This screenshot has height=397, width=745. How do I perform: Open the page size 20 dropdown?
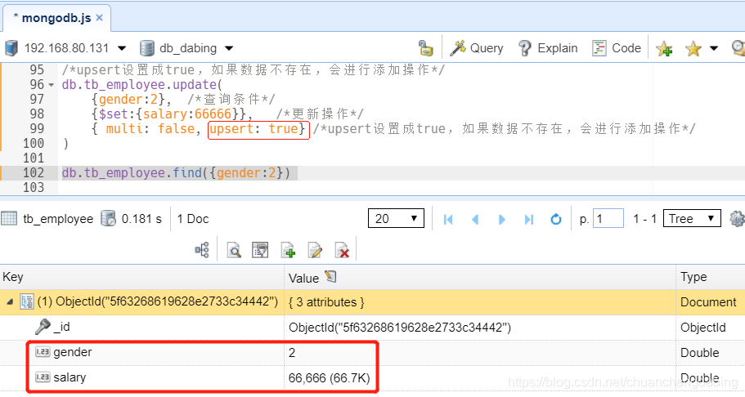(x=396, y=218)
